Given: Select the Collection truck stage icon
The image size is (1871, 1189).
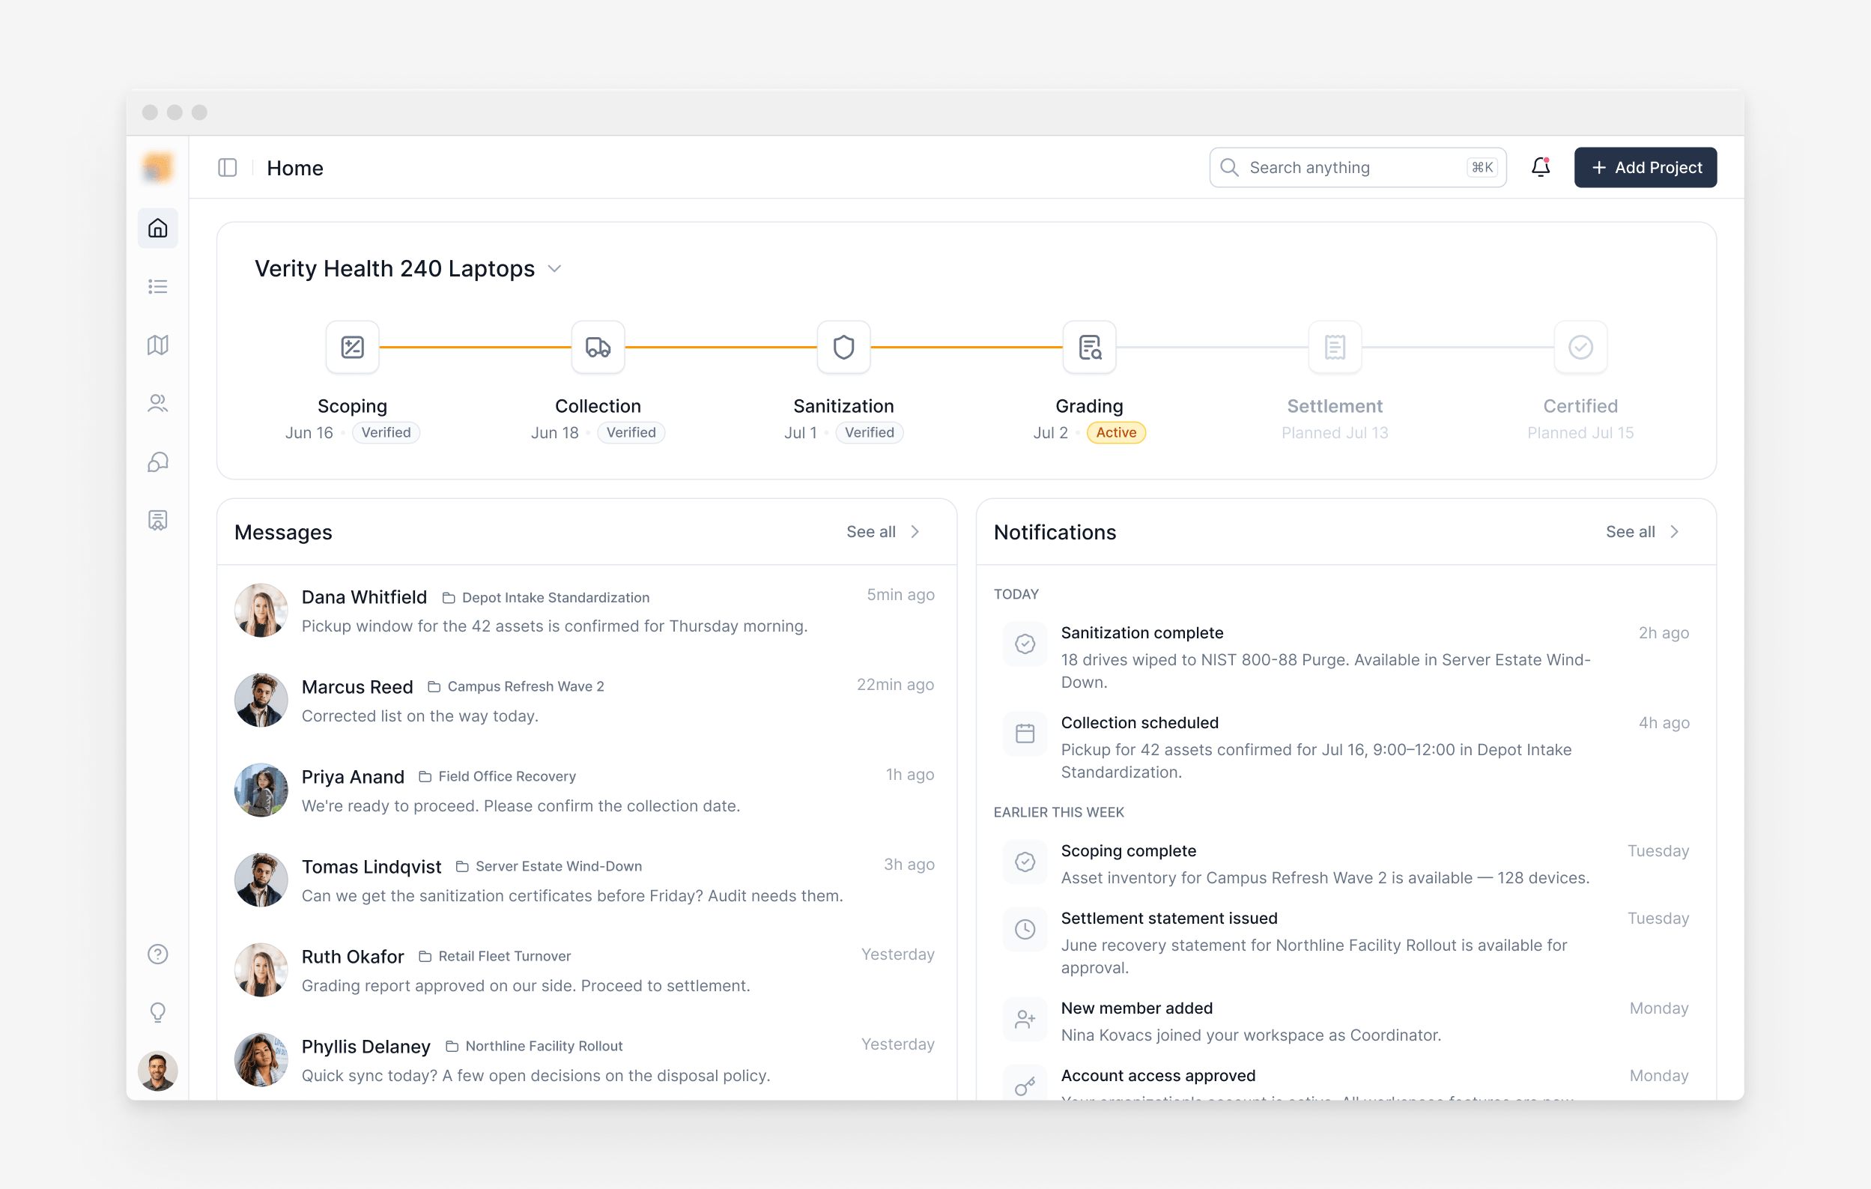Looking at the screenshot, I should [598, 347].
